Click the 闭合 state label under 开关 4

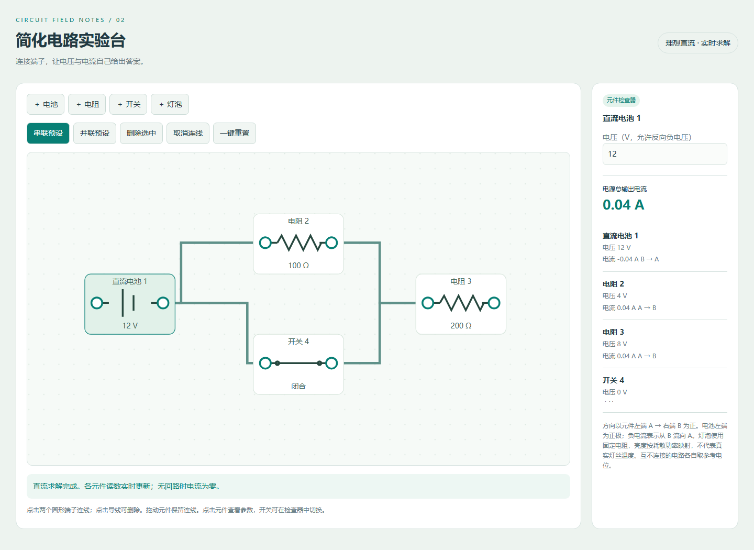point(298,386)
